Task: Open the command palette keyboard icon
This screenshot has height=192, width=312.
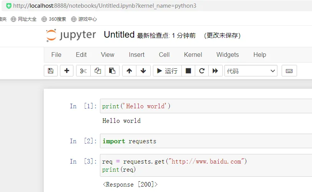Action: click(x=289, y=71)
